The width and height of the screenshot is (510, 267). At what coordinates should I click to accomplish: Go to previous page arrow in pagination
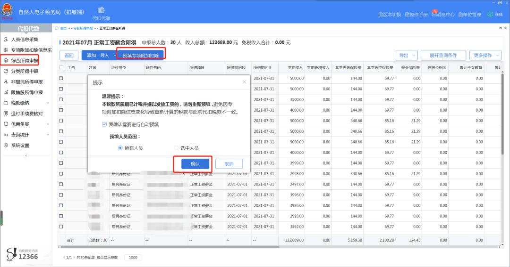pyautogui.click(x=64, y=258)
